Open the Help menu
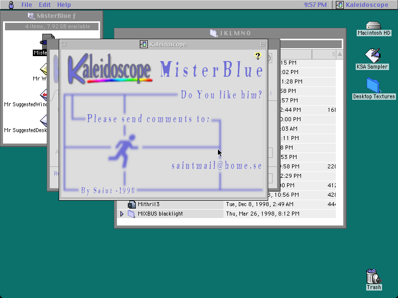 tap(64, 5)
